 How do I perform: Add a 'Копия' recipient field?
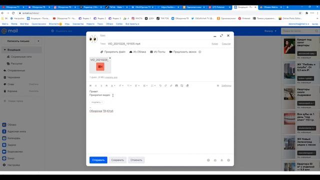coord(214,43)
